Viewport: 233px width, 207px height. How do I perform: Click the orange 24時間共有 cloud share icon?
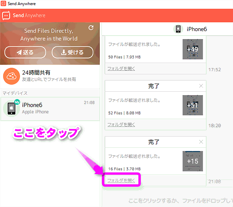click(x=11, y=75)
